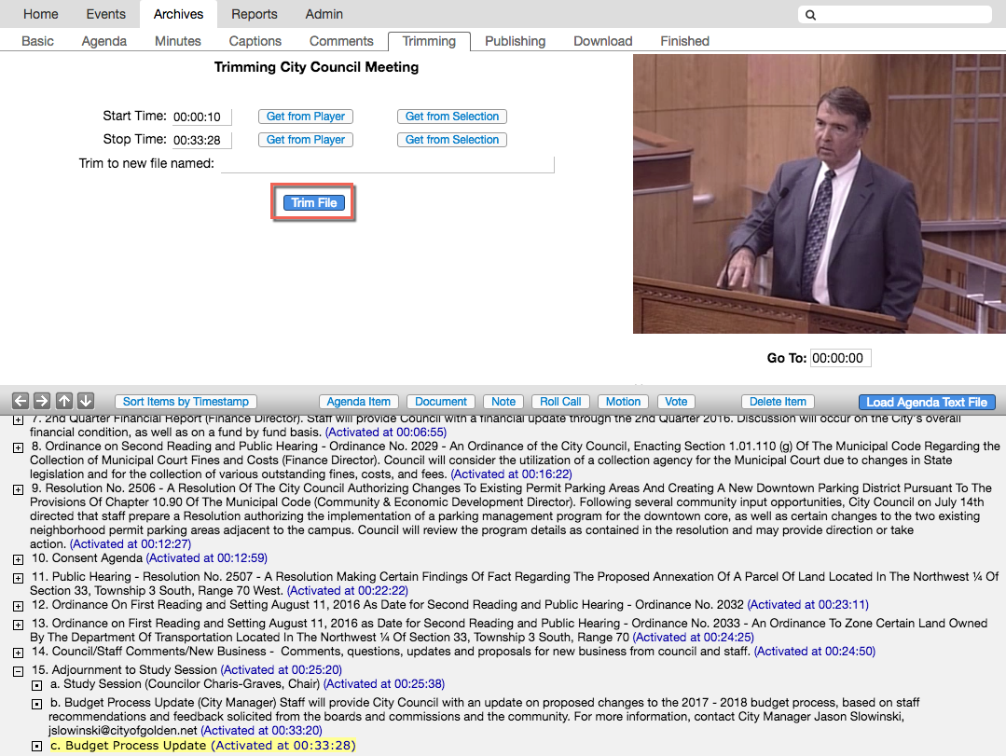
Task: Click the right arrow icon in toolbar
Action: [42, 401]
